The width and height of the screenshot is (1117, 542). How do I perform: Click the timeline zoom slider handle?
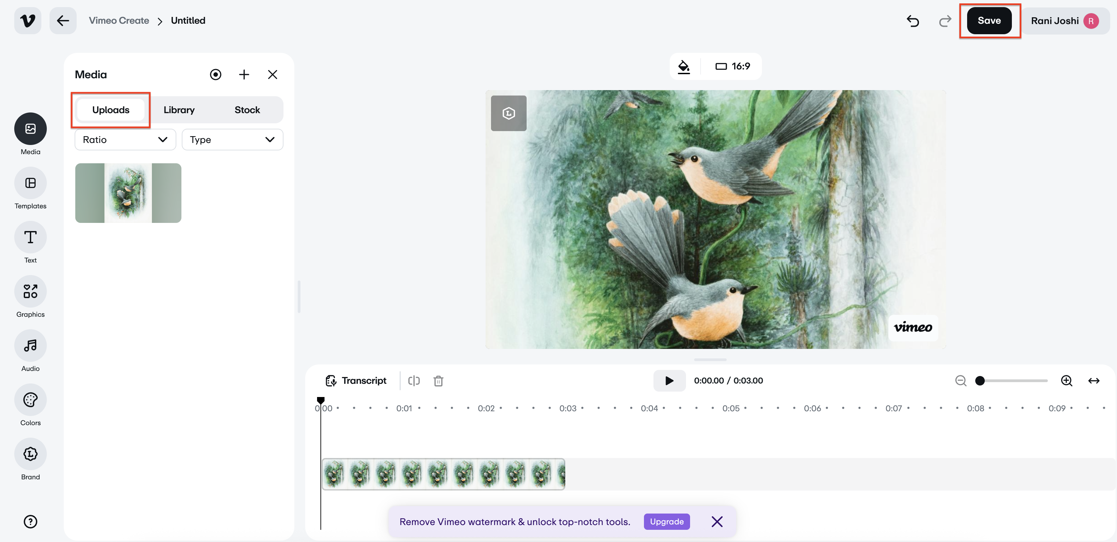(x=980, y=380)
